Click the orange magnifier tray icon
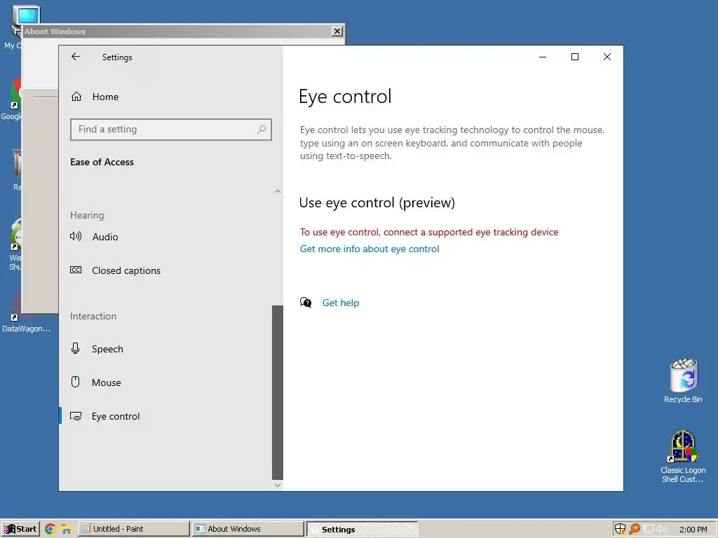This screenshot has height=538, width=718. (635, 529)
